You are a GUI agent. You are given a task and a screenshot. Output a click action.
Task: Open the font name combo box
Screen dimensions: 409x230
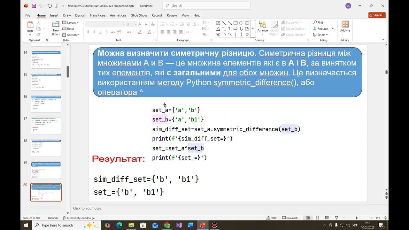(105, 24)
